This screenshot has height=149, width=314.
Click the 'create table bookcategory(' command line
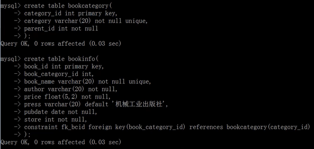[x=68, y=6]
